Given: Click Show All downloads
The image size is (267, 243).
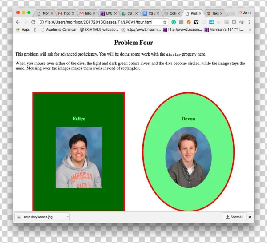Looking at the screenshot, I should pos(234,217).
